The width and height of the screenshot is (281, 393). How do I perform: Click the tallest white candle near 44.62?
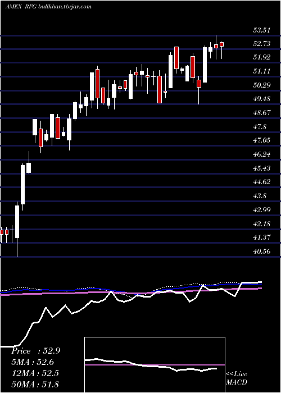23,185
